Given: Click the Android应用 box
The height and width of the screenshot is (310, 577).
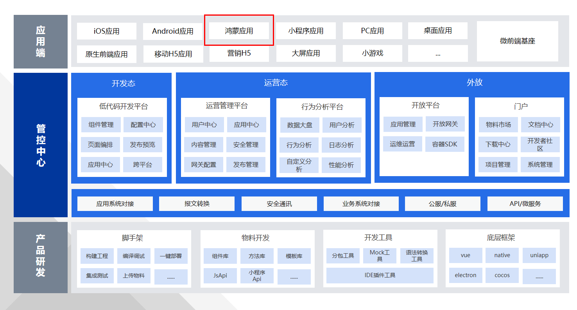Looking at the screenshot, I should pyautogui.click(x=173, y=31).
